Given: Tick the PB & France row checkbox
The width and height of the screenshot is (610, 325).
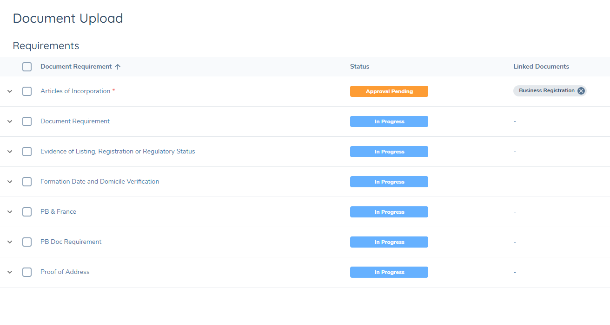Looking at the screenshot, I should pyautogui.click(x=27, y=212).
